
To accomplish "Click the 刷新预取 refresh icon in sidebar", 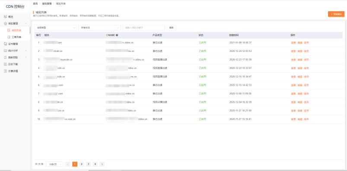I will point(5,58).
